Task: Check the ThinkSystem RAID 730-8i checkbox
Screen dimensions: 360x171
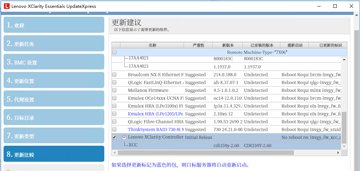Action: click(x=114, y=129)
